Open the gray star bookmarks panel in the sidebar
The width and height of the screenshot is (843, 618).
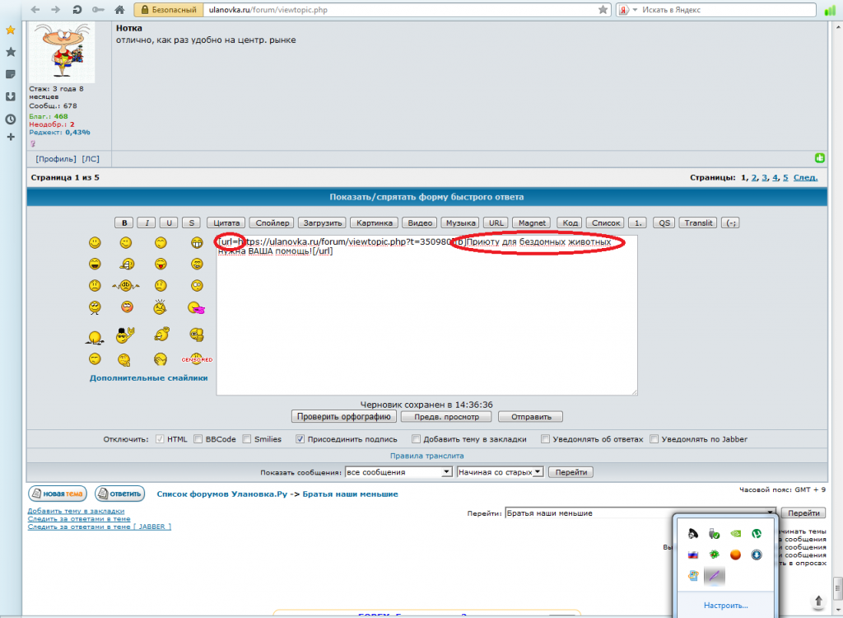pos(10,52)
